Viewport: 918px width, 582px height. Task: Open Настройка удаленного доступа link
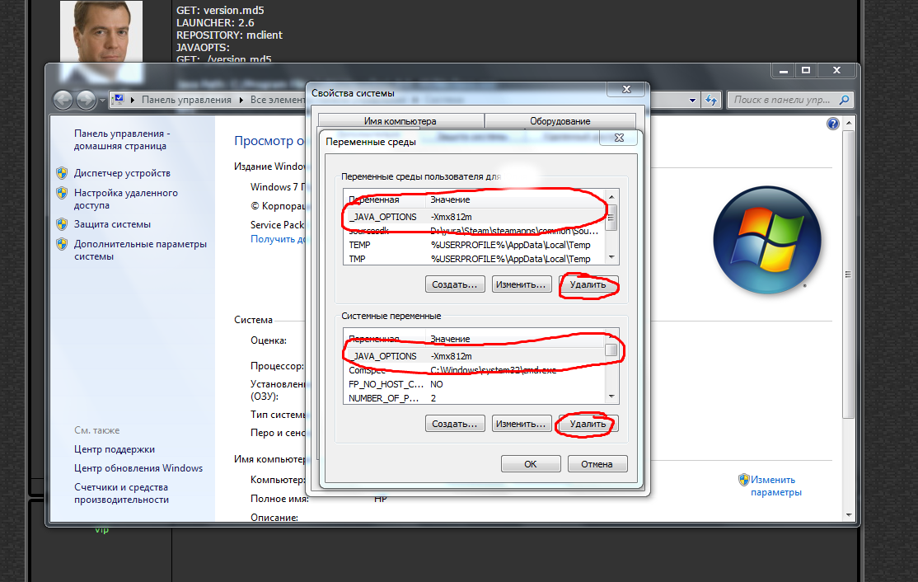(x=126, y=199)
